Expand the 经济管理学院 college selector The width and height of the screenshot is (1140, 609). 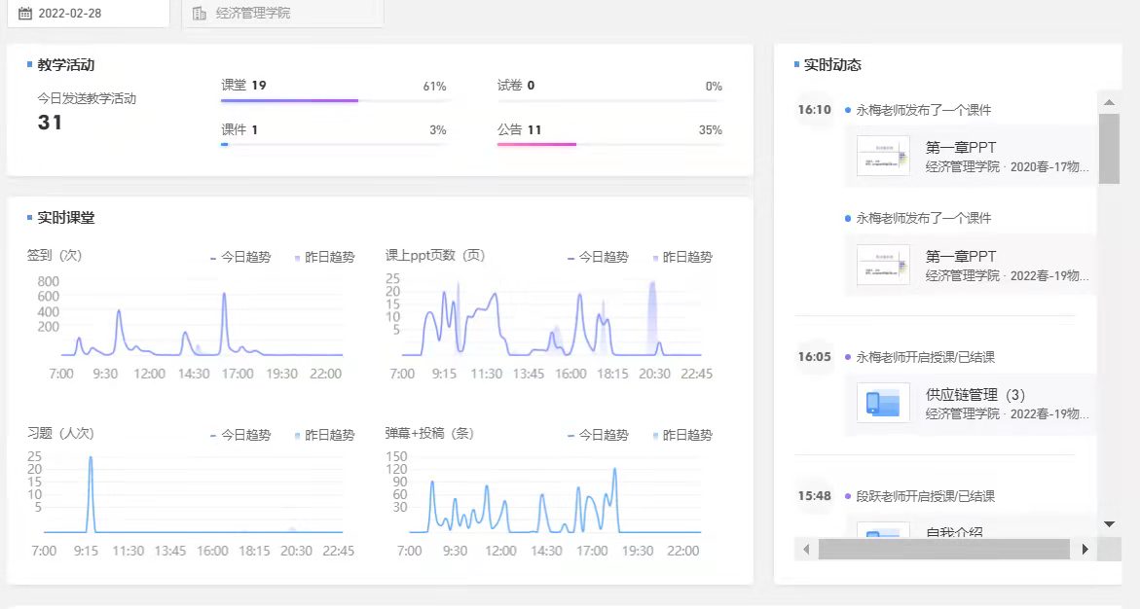coord(282,14)
